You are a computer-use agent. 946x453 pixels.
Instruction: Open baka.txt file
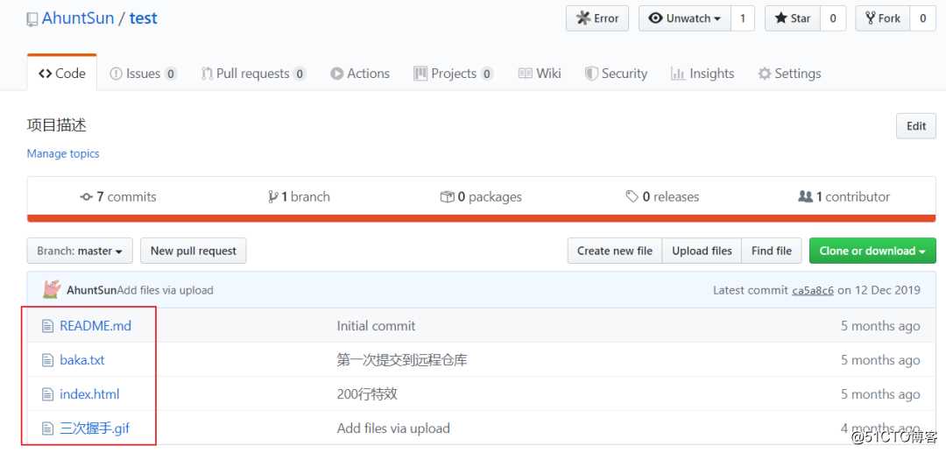(x=82, y=360)
